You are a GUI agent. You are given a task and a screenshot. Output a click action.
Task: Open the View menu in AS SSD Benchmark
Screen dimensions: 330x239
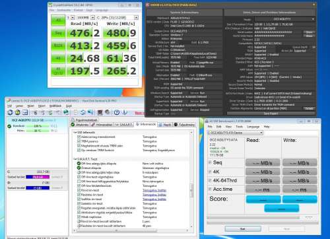228,127
